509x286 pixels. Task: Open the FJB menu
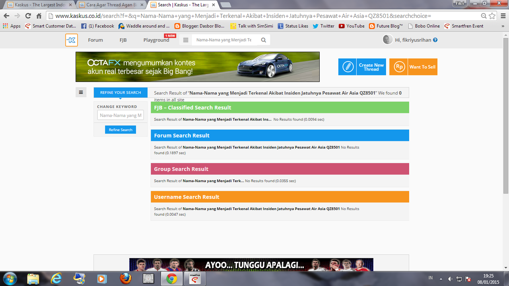(x=123, y=40)
